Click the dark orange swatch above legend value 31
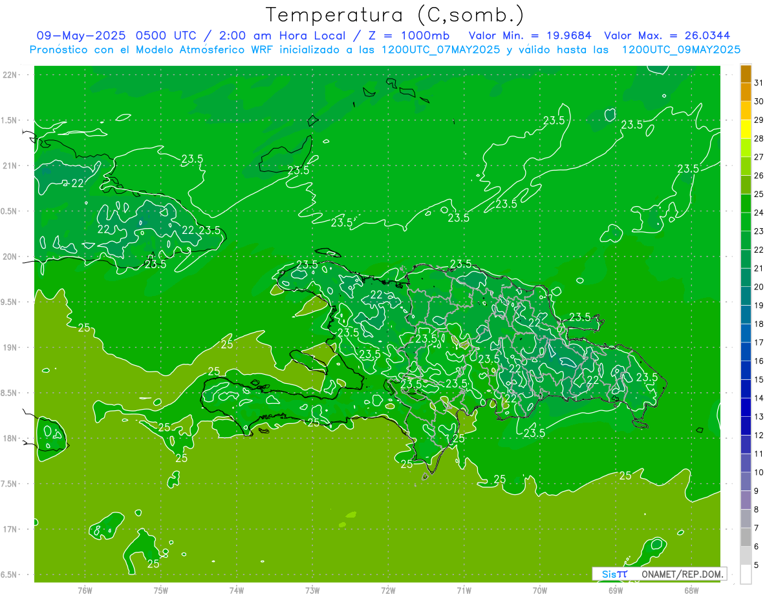 pyautogui.click(x=746, y=74)
